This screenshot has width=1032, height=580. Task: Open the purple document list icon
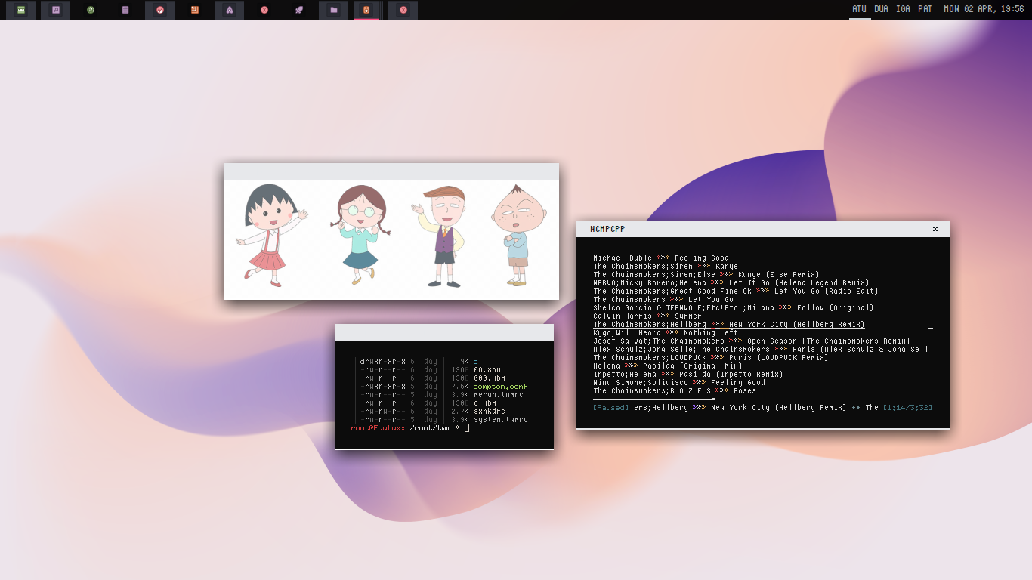125,10
